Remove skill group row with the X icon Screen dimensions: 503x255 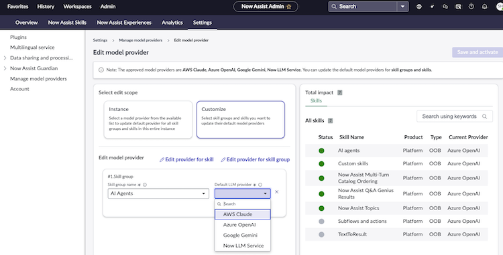[276, 192]
